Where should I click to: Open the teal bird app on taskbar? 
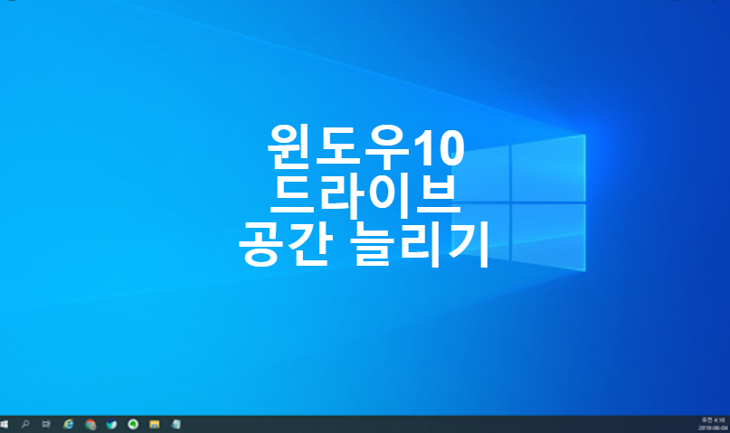coord(112,424)
